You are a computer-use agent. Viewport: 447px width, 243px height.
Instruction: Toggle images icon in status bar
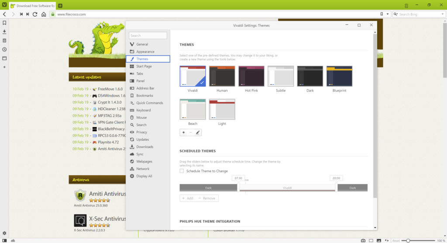click(x=378, y=240)
